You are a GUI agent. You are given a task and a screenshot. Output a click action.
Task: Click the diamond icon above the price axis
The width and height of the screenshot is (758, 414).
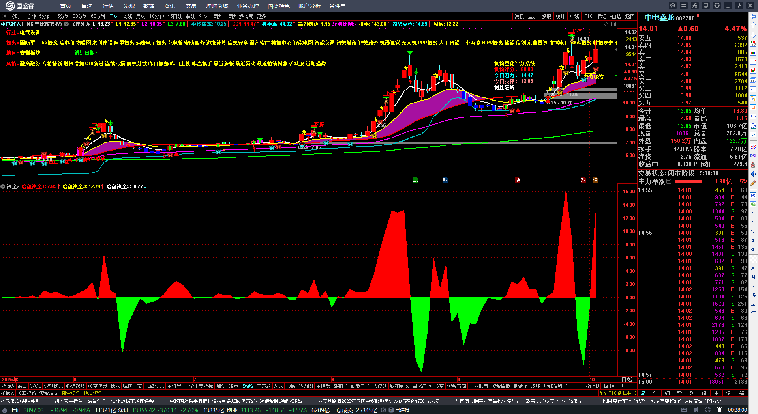[x=606, y=24]
